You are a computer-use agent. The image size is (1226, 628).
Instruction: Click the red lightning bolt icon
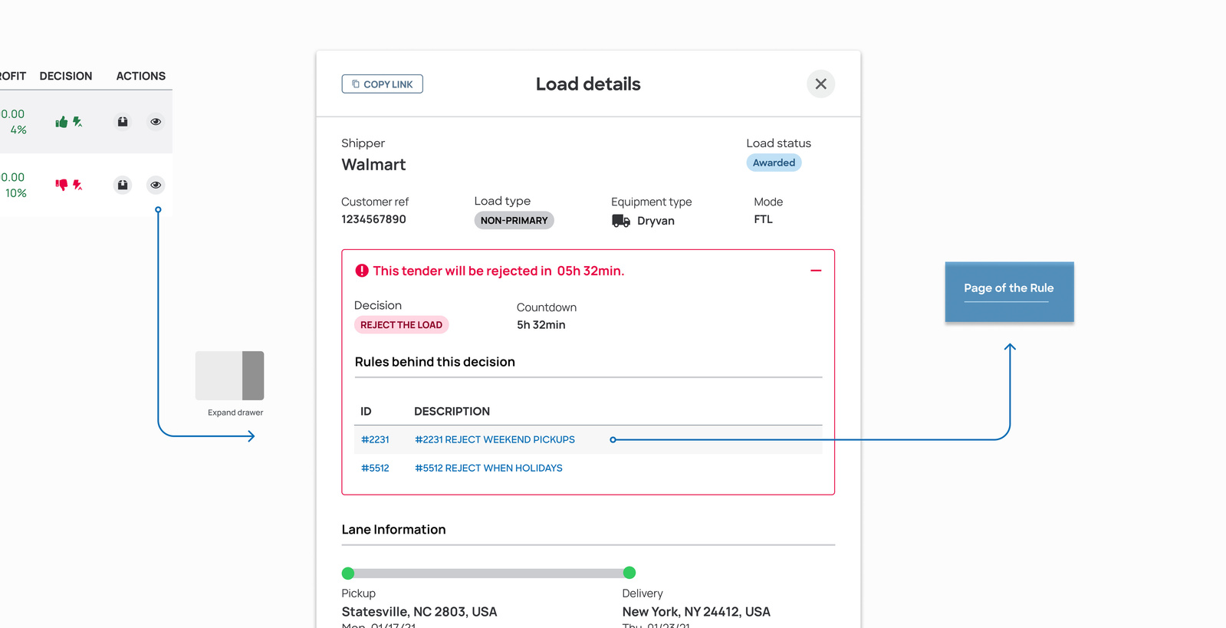[x=77, y=185]
